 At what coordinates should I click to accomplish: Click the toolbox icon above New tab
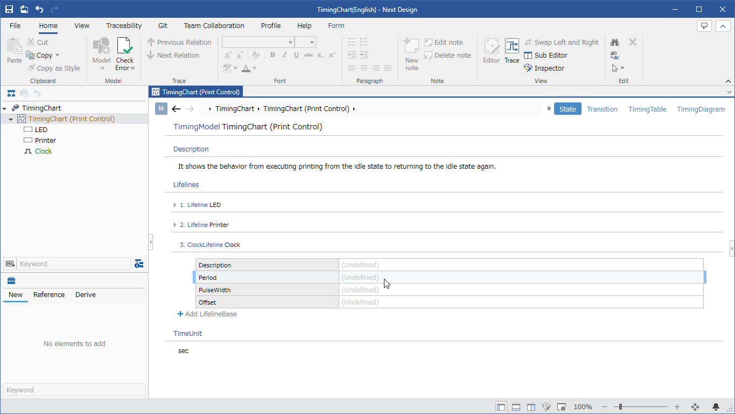(11, 280)
